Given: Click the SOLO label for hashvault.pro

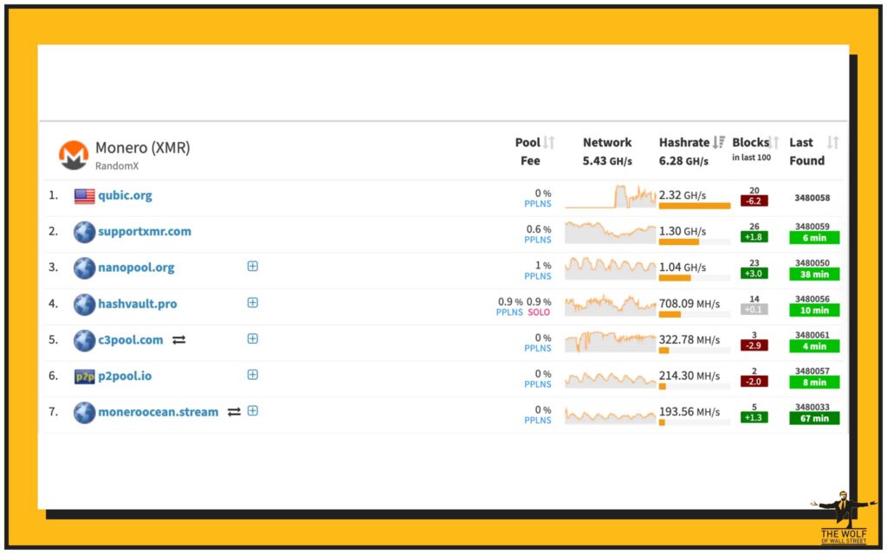Looking at the screenshot, I should click(539, 312).
